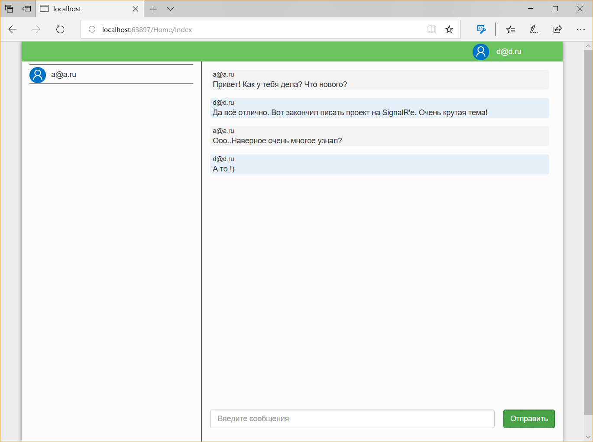593x442 pixels.
Task: Minimize the browser window
Action: point(531,9)
